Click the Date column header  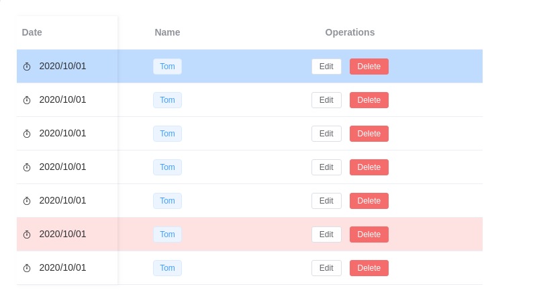[32, 32]
